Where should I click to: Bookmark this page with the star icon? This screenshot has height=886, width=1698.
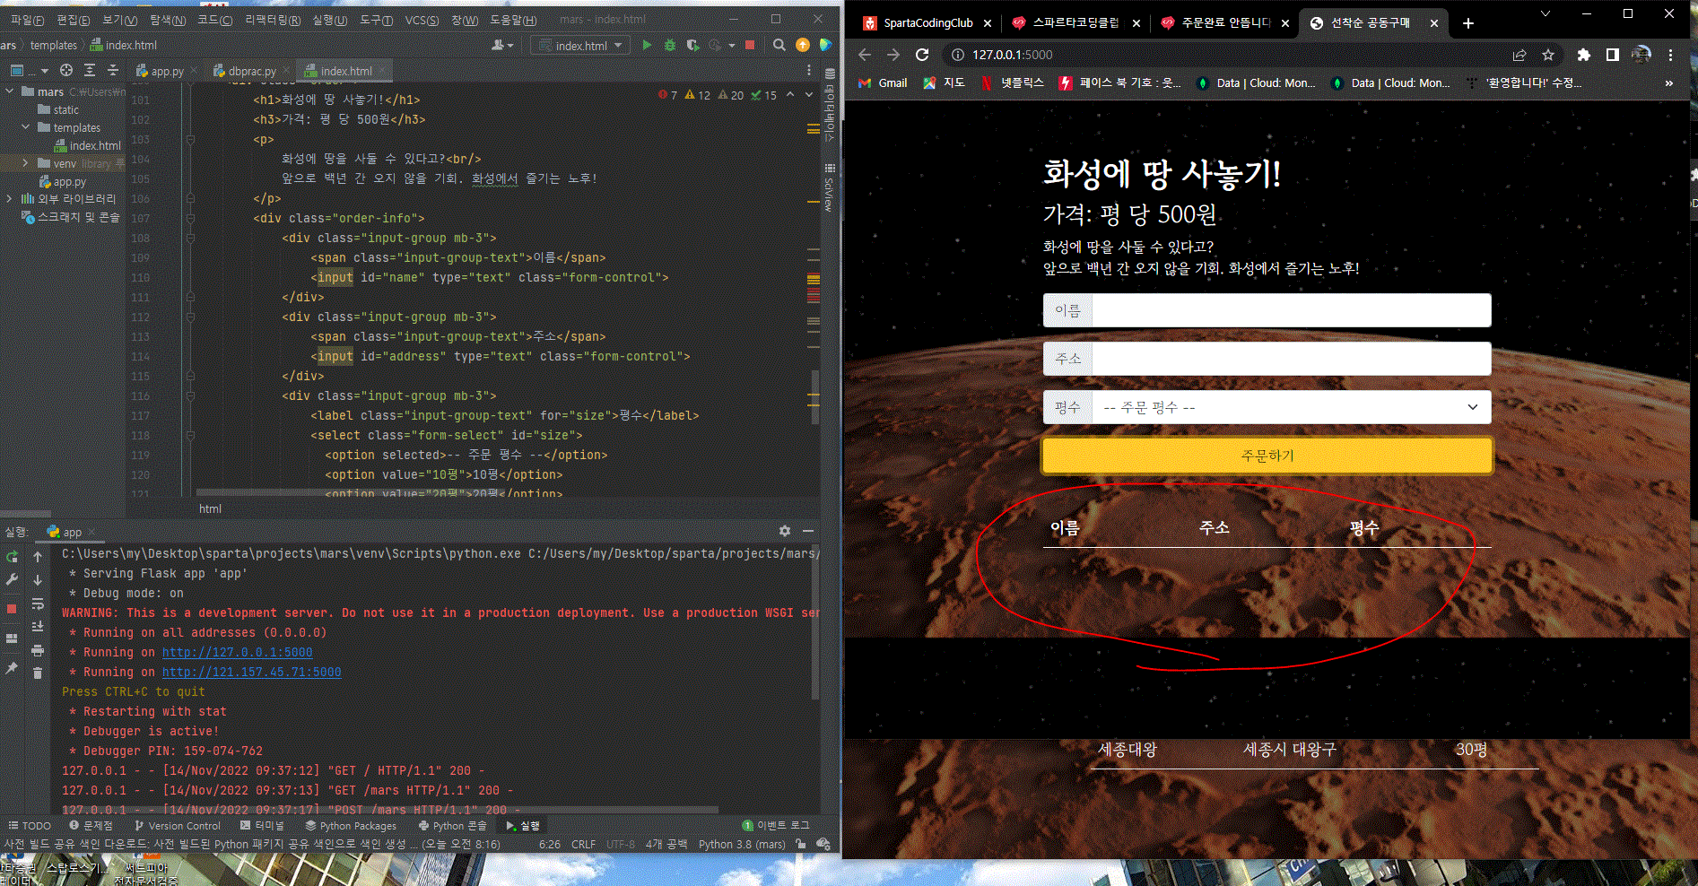[1548, 55]
